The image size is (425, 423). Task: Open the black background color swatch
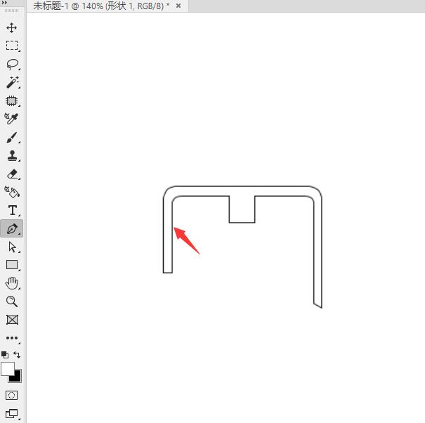point(17,378)
